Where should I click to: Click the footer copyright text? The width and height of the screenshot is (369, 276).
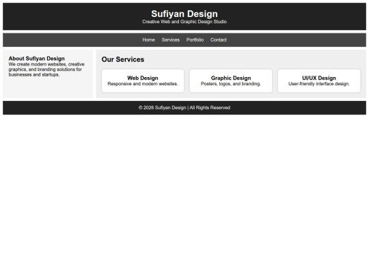coord(184,108)
